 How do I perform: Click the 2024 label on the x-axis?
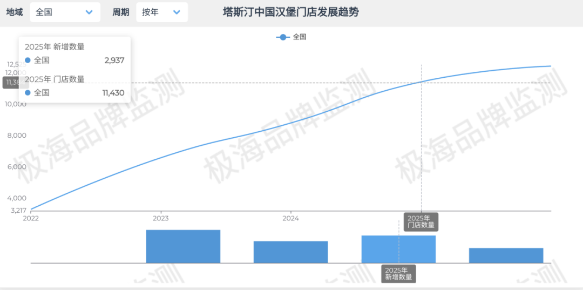pos(291,218)
